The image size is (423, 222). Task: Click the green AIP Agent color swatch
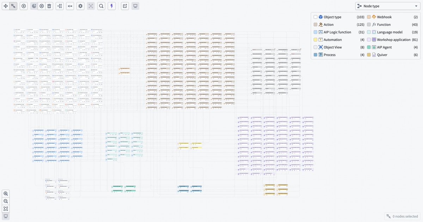pos(369,47)
